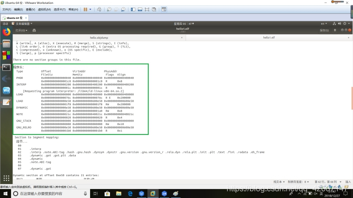353x198 pixels.
Task: Revert to the previous snapshot
Action: click(116, 9)
